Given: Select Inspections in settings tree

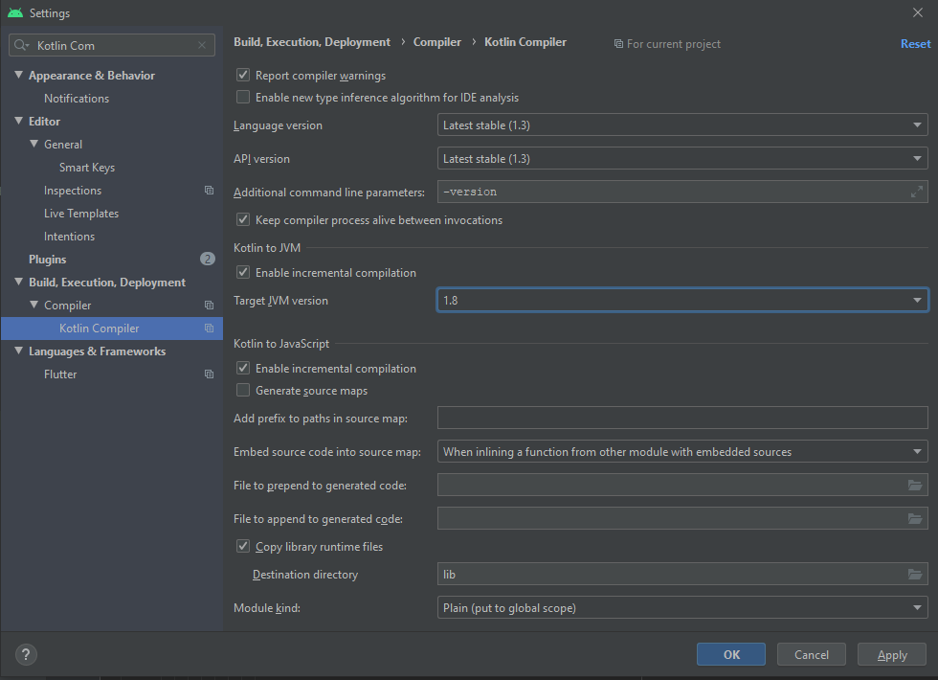Looking at the screenshot, I should 73,191.
